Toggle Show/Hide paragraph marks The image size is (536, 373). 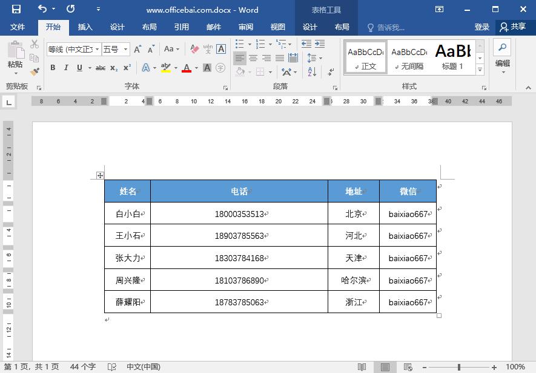tap(331, 72)
